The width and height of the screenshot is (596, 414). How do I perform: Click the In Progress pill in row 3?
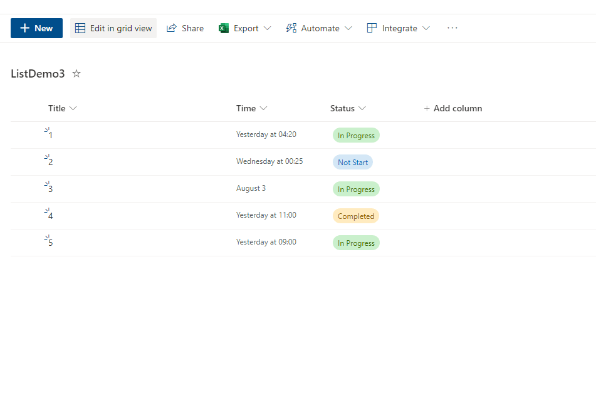click(x=356, y=189)
